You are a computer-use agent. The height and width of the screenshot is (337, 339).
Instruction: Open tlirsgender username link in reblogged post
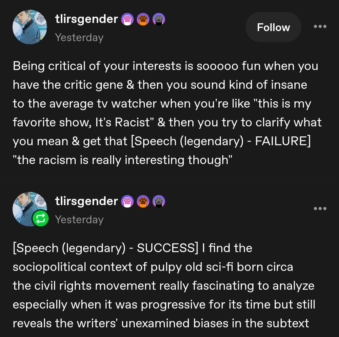pos(86,201)
